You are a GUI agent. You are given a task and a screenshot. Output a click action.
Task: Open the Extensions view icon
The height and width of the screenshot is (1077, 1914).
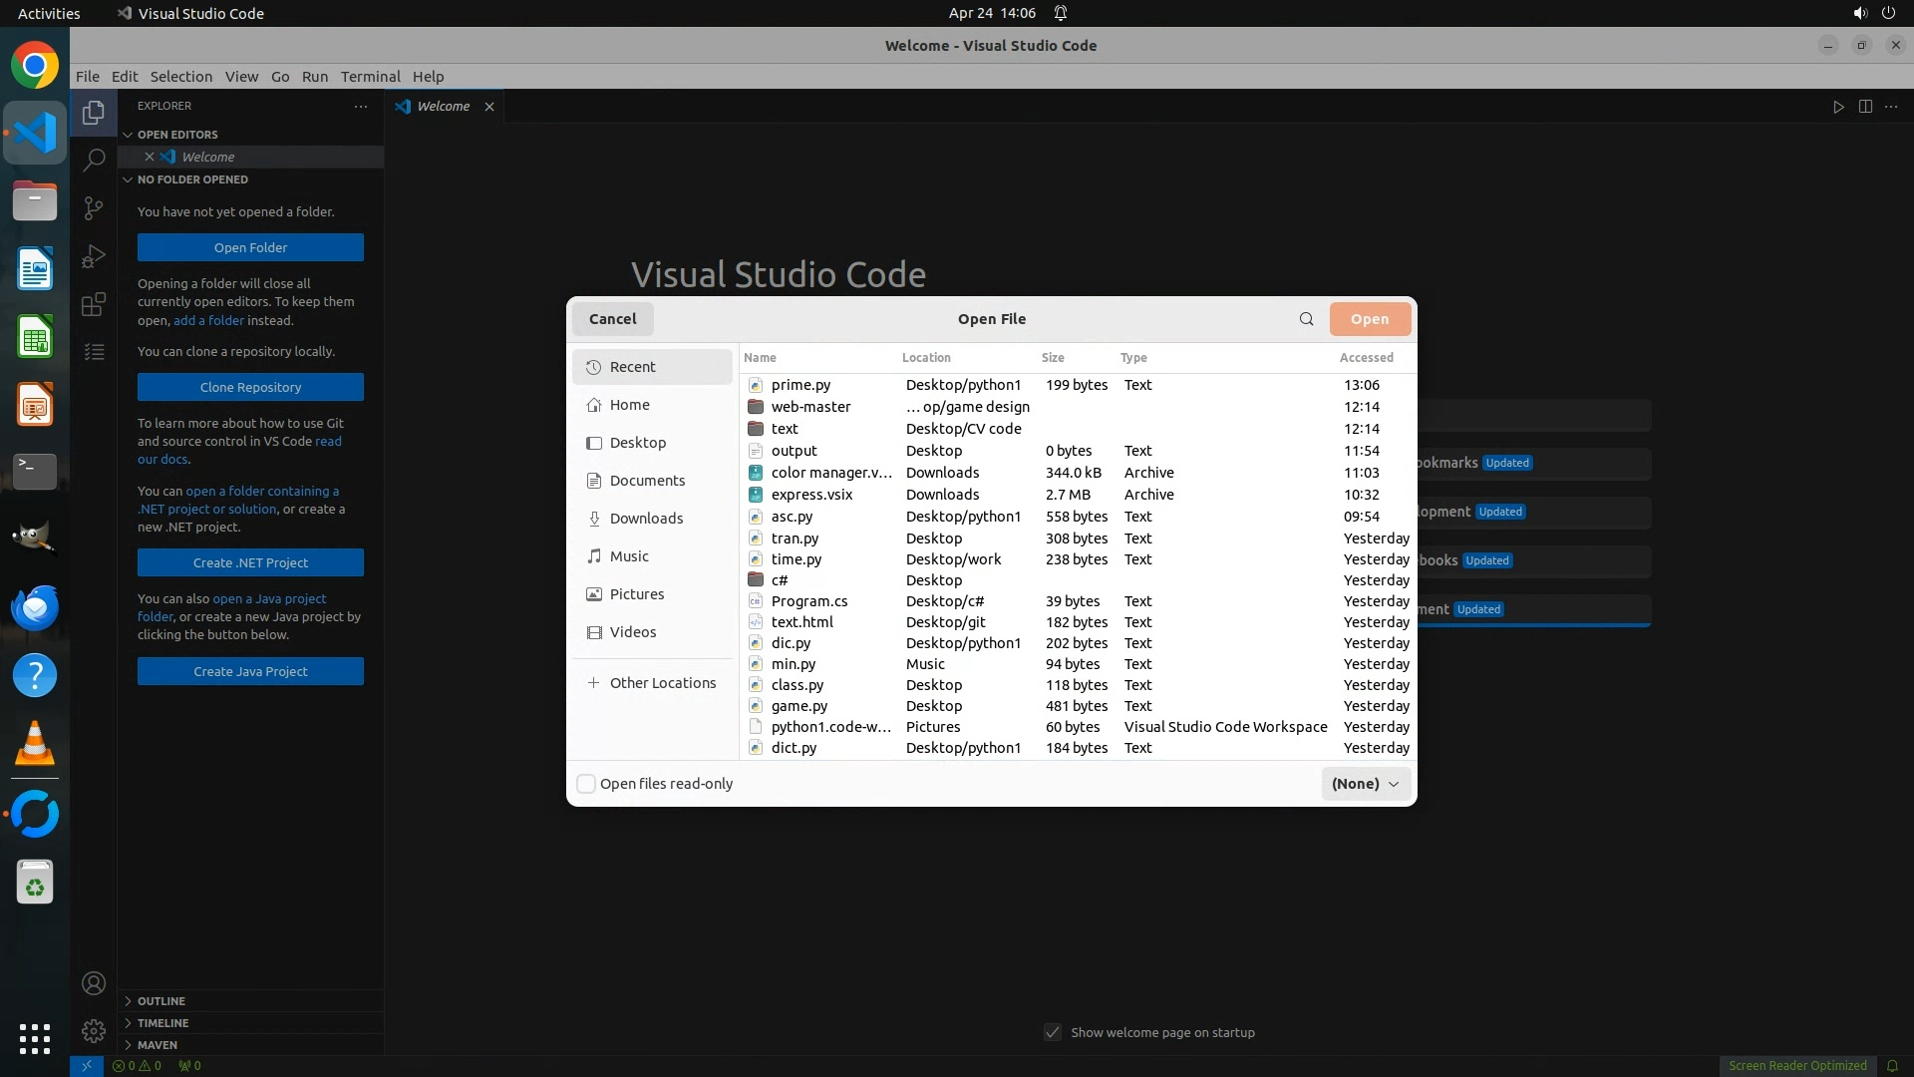click(94, 304)
